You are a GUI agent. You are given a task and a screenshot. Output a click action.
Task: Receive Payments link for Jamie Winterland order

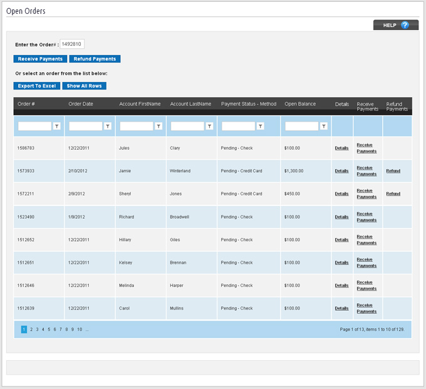click(x=366, y=171)
